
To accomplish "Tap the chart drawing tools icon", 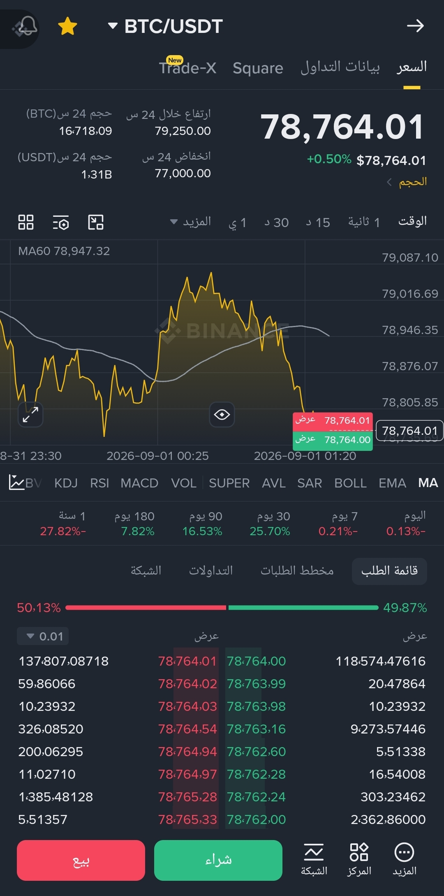I will 96,222.
